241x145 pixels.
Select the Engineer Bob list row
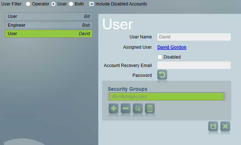click(x=49, y=25)
